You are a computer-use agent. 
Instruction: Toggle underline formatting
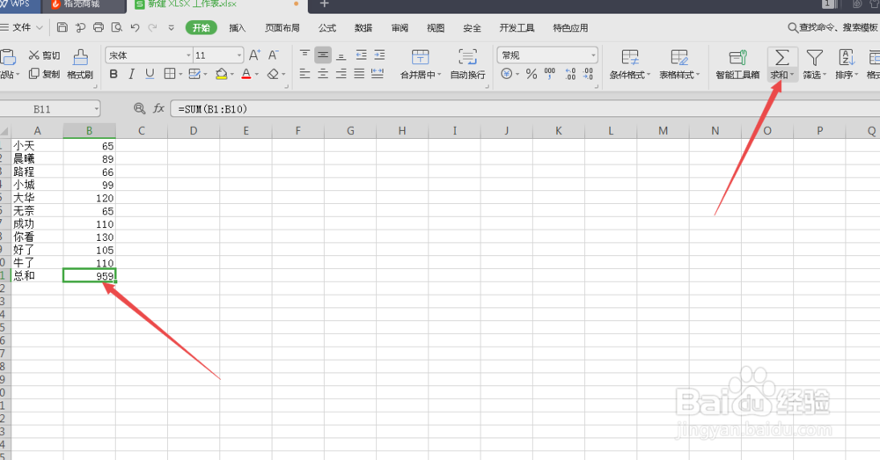(x=150, y=74)
